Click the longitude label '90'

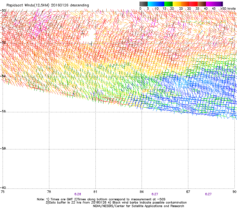(234, 192)
